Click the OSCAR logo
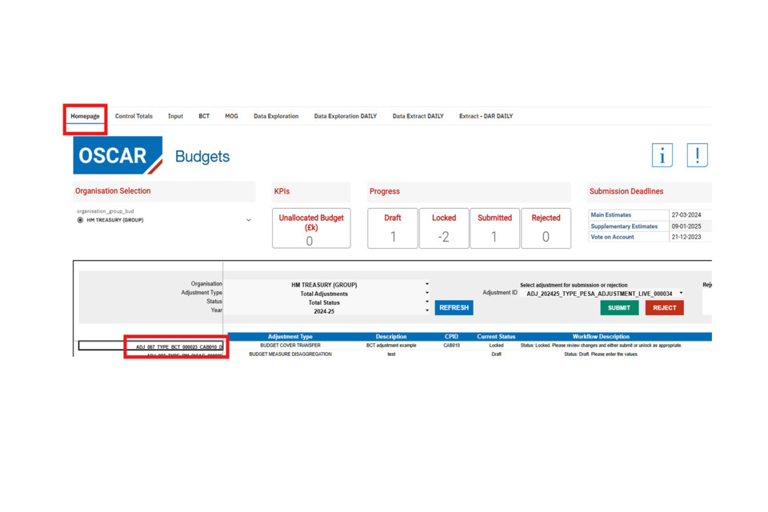768x512 pixels. click(x=118, y=155)
